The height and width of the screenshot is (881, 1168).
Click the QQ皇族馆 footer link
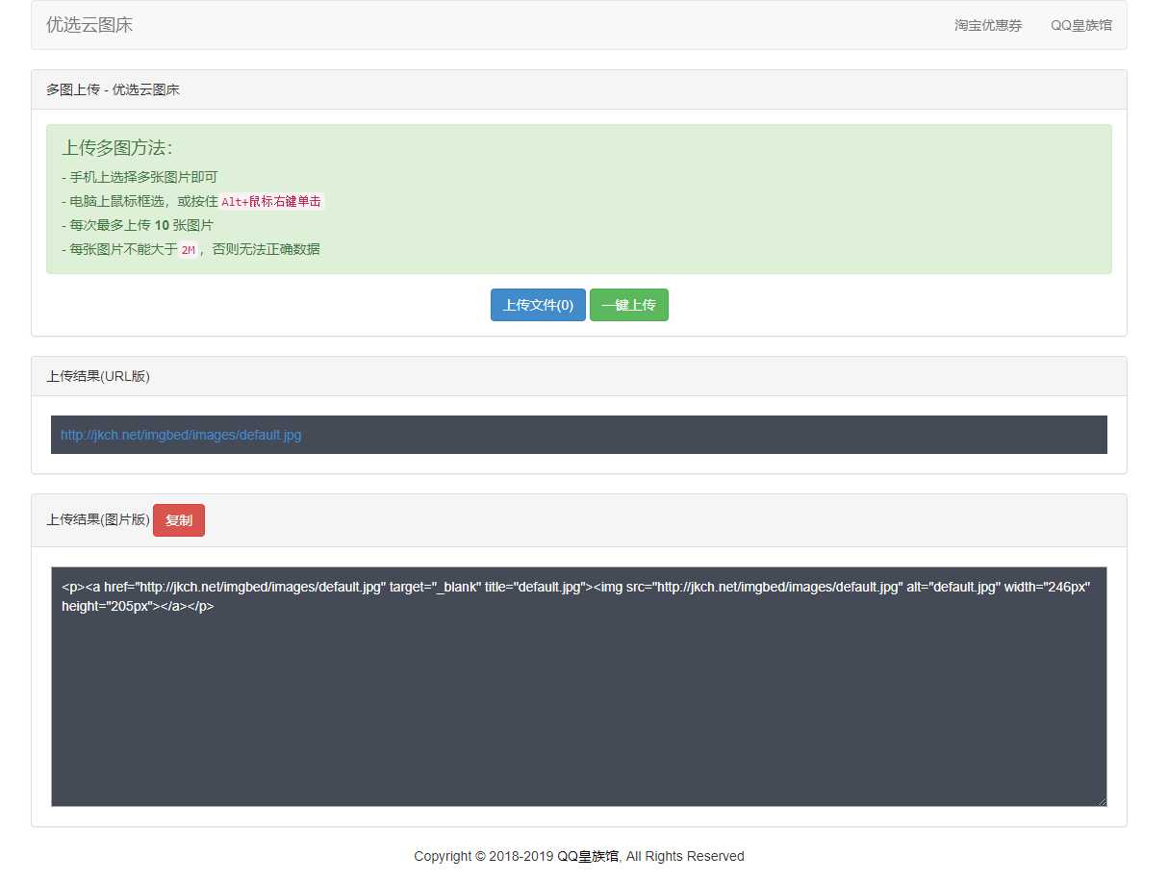[x=589, y=856]
